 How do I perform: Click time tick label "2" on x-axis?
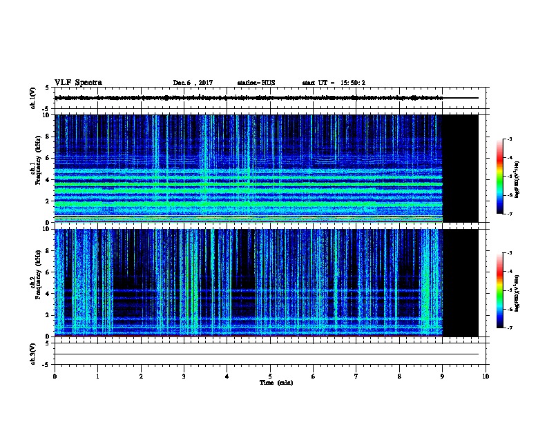pos(141,376)
